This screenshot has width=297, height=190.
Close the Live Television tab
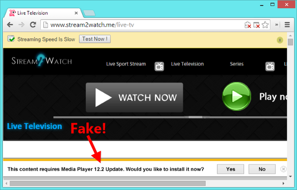point(76,13)
